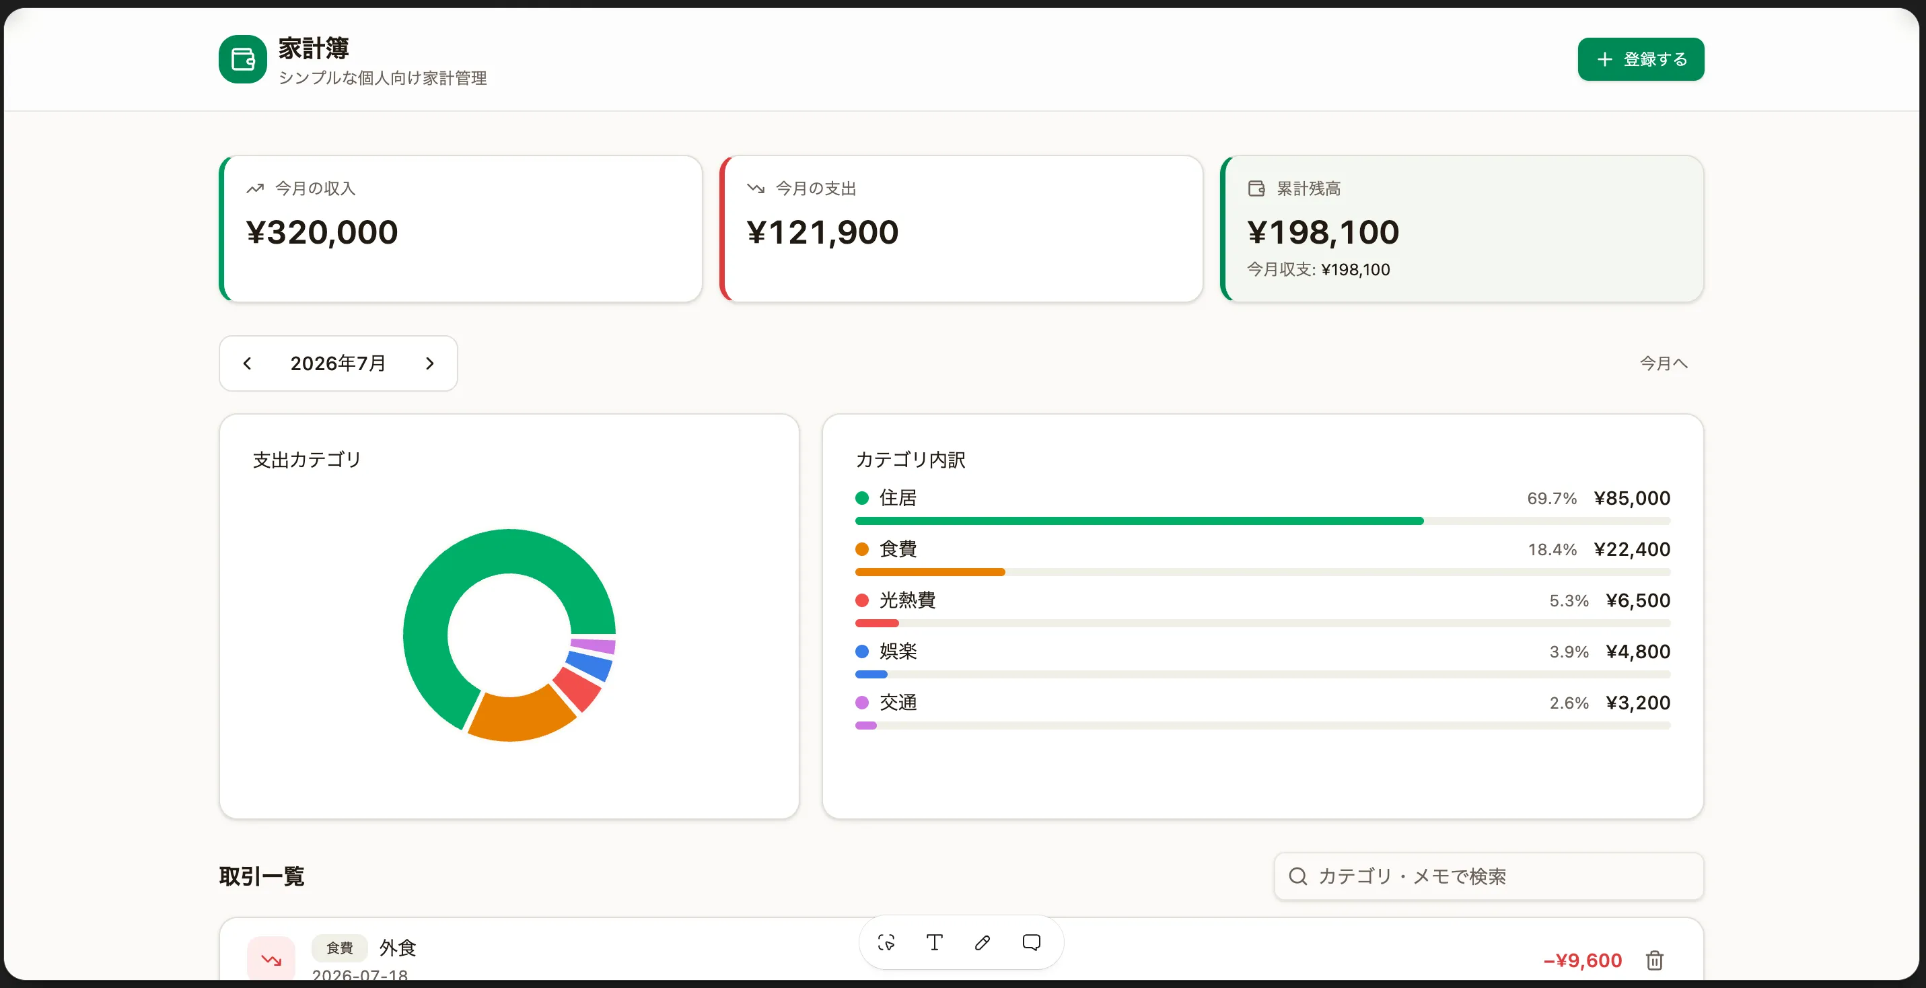Click the 今月へ link
Screen dimensions: 1926x988
pyautogui.click(x=1663, y=363)
